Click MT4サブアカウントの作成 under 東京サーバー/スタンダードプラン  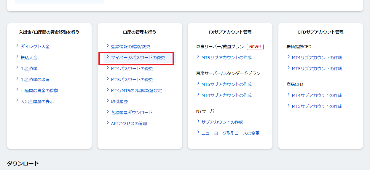[227, 95]
